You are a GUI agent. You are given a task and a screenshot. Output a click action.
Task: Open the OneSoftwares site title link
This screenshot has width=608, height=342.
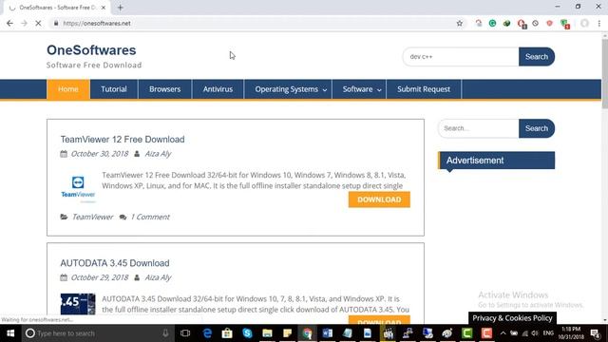coord(91,50)
